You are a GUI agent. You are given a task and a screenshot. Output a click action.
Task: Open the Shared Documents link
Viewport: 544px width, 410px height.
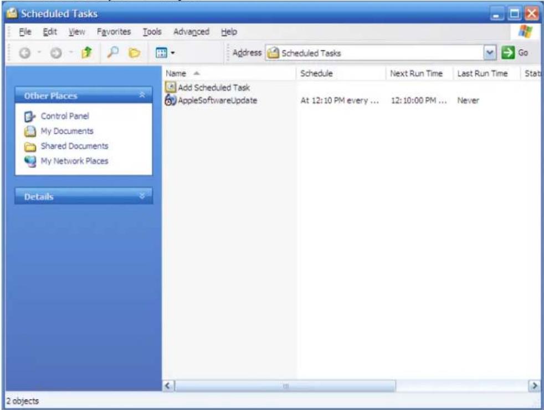[x=75, y=146]
